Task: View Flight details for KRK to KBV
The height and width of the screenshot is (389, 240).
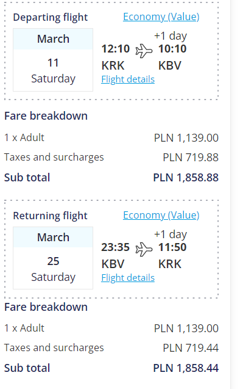Action: point(128,79)
